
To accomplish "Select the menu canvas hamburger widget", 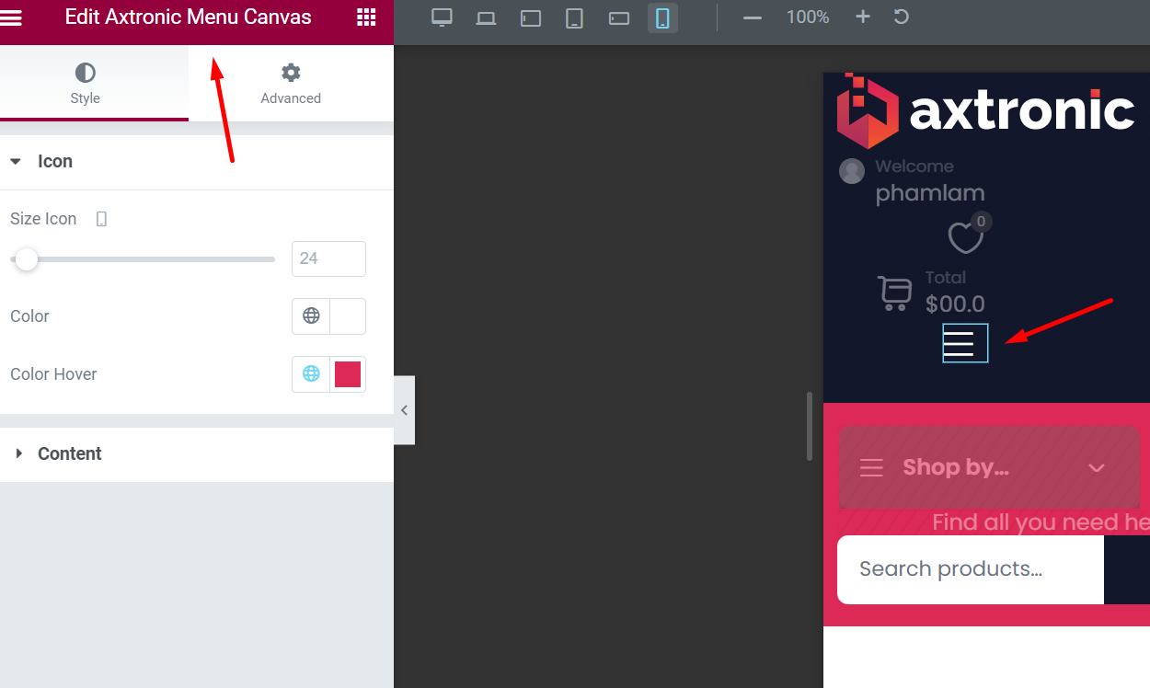I will point(965,343).
